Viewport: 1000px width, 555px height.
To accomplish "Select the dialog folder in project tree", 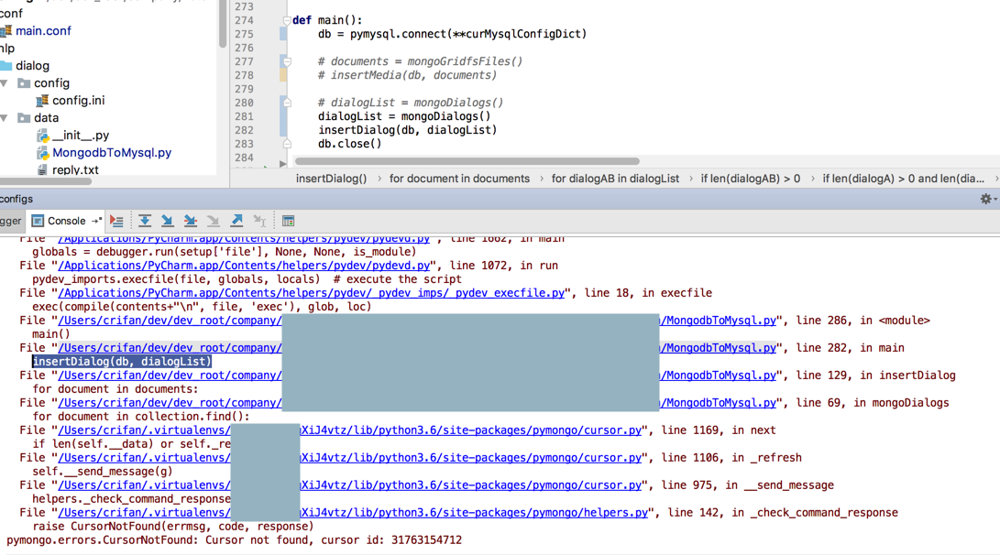I will 32,66.
